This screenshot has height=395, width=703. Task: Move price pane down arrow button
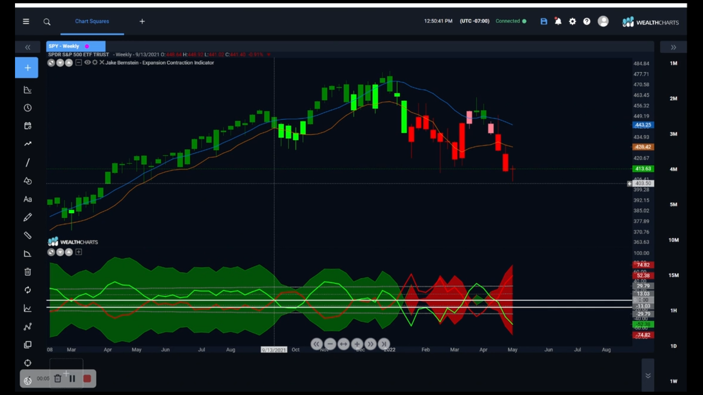[x=60, y=63]
